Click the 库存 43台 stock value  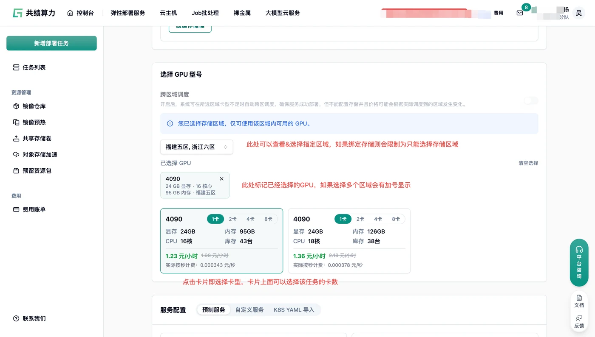click(x=246, y=241)
